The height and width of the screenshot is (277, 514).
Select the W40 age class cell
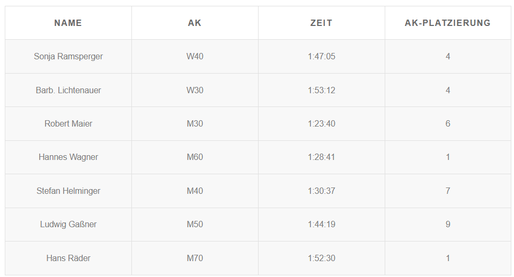(x=195, y=56)
